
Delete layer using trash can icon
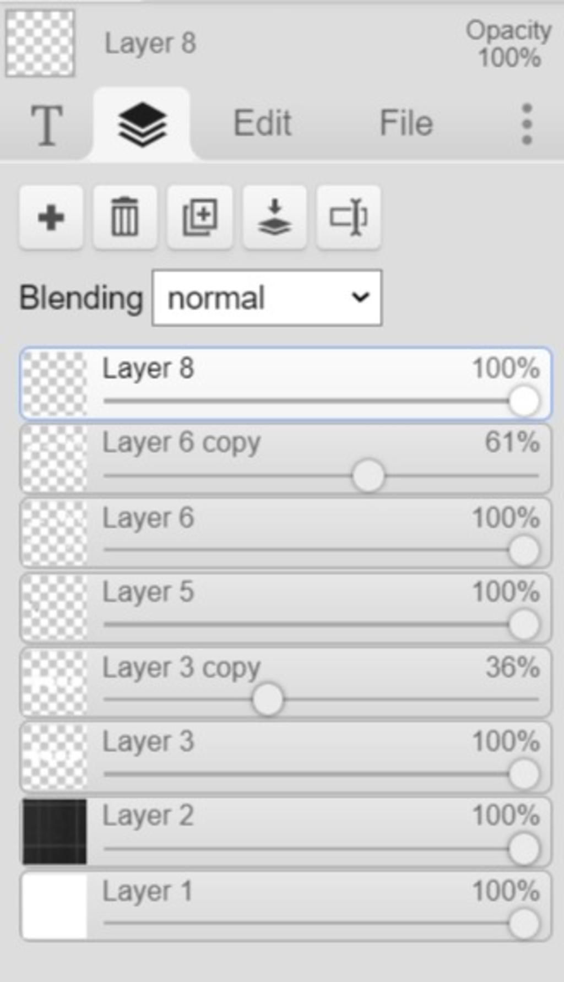pos(125,218)
